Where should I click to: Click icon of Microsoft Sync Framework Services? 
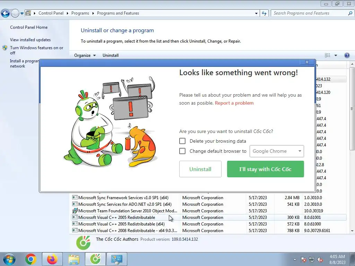[75, 197]
